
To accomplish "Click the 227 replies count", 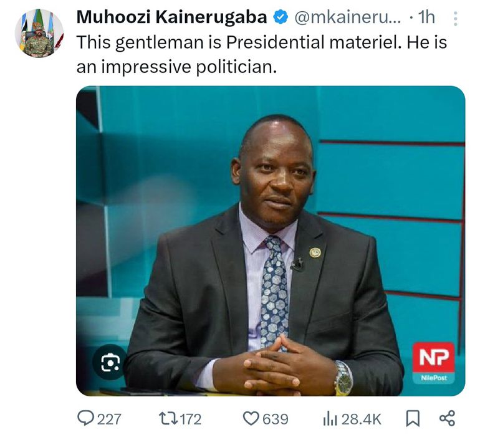I will tap(109, 419).
